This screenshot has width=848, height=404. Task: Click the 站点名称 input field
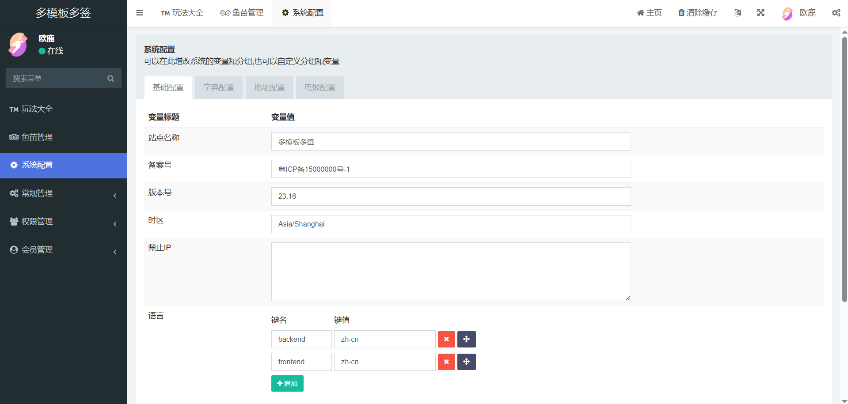tap(451, 142)
